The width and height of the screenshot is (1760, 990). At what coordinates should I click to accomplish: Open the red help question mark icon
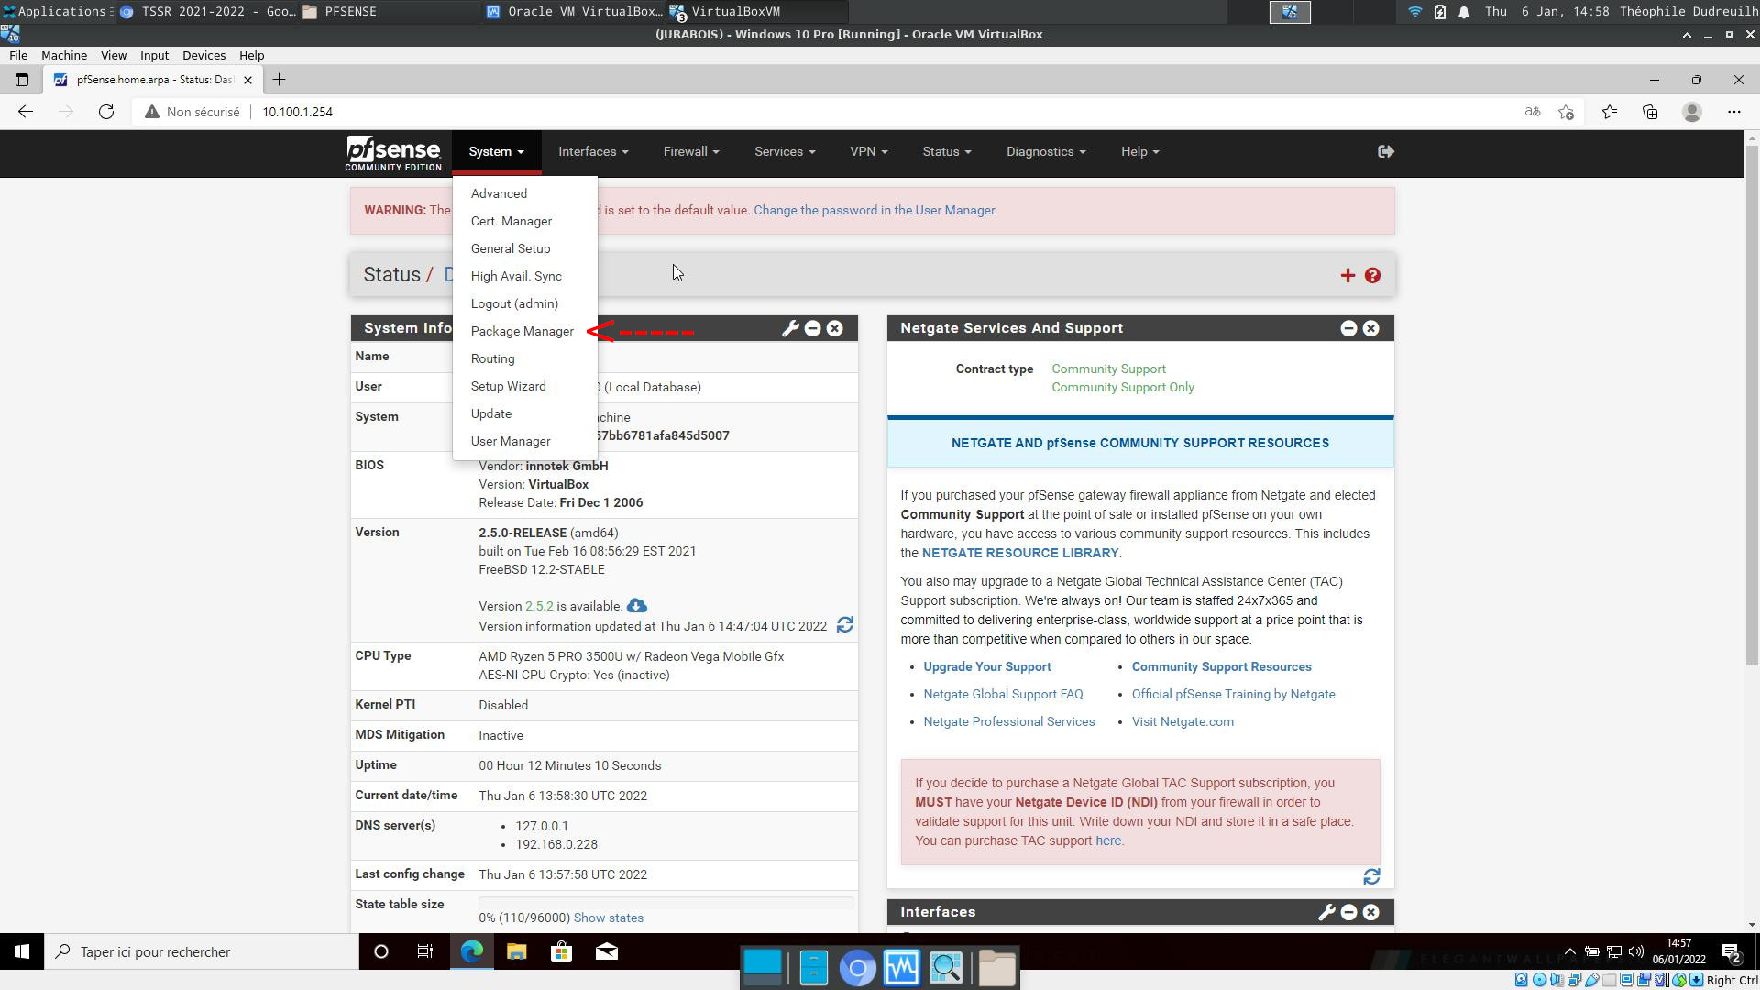tap(1372, 276)
